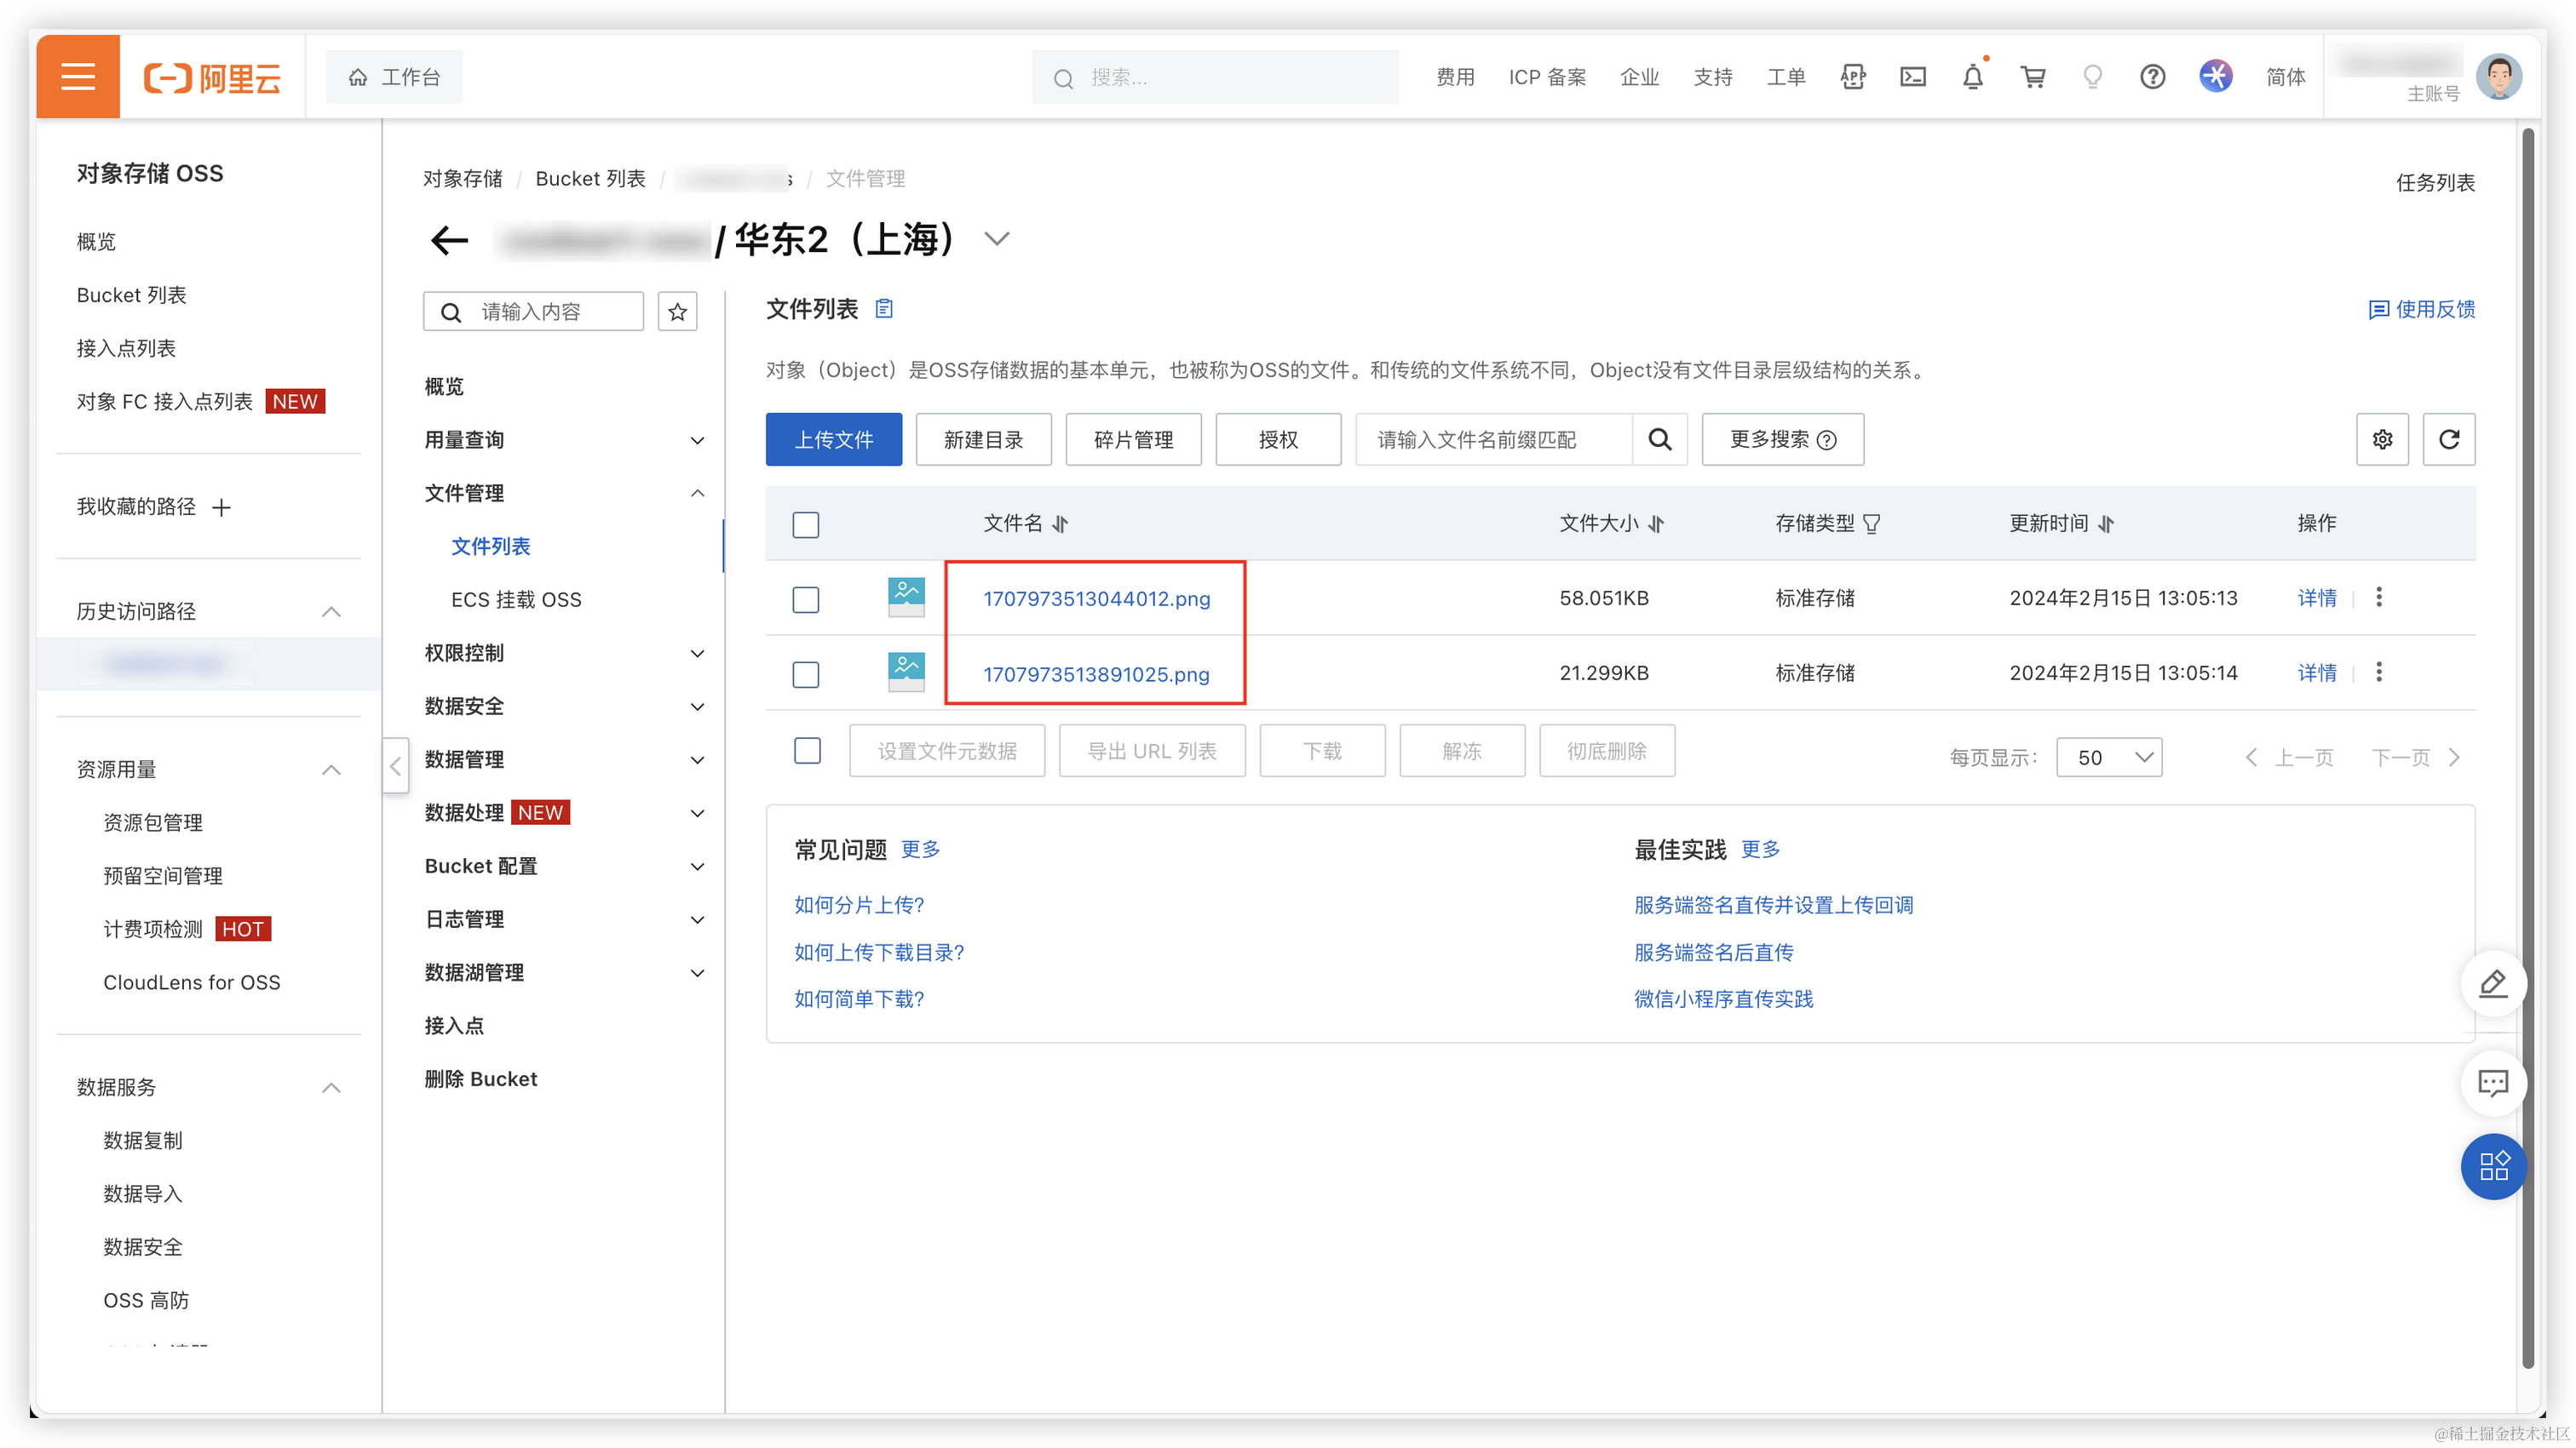Open the shopping cart
Image resolution: width=2576 pixels, height=1448 pixels.
[2032, 77]
